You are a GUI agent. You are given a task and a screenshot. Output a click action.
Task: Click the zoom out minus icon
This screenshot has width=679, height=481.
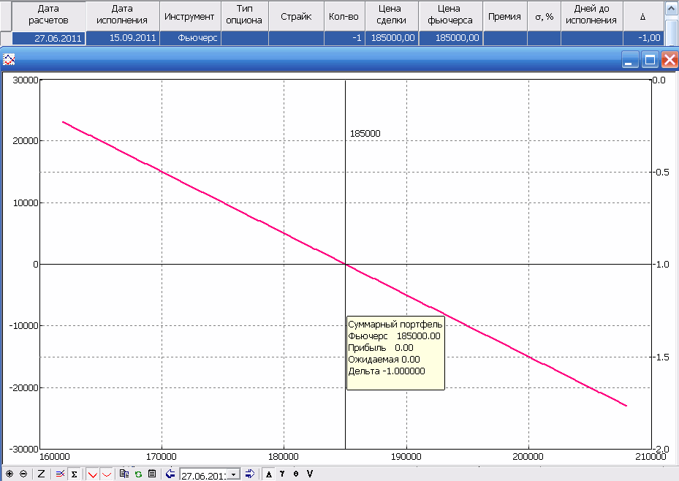[x=23, y=474]
